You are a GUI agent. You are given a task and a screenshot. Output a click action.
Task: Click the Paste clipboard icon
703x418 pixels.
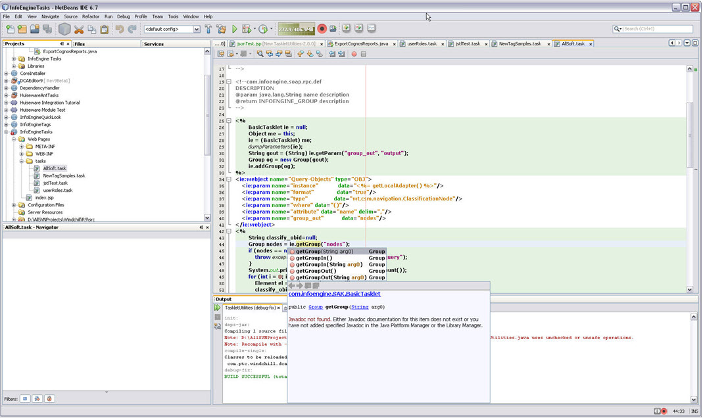[x=105, y=30]
